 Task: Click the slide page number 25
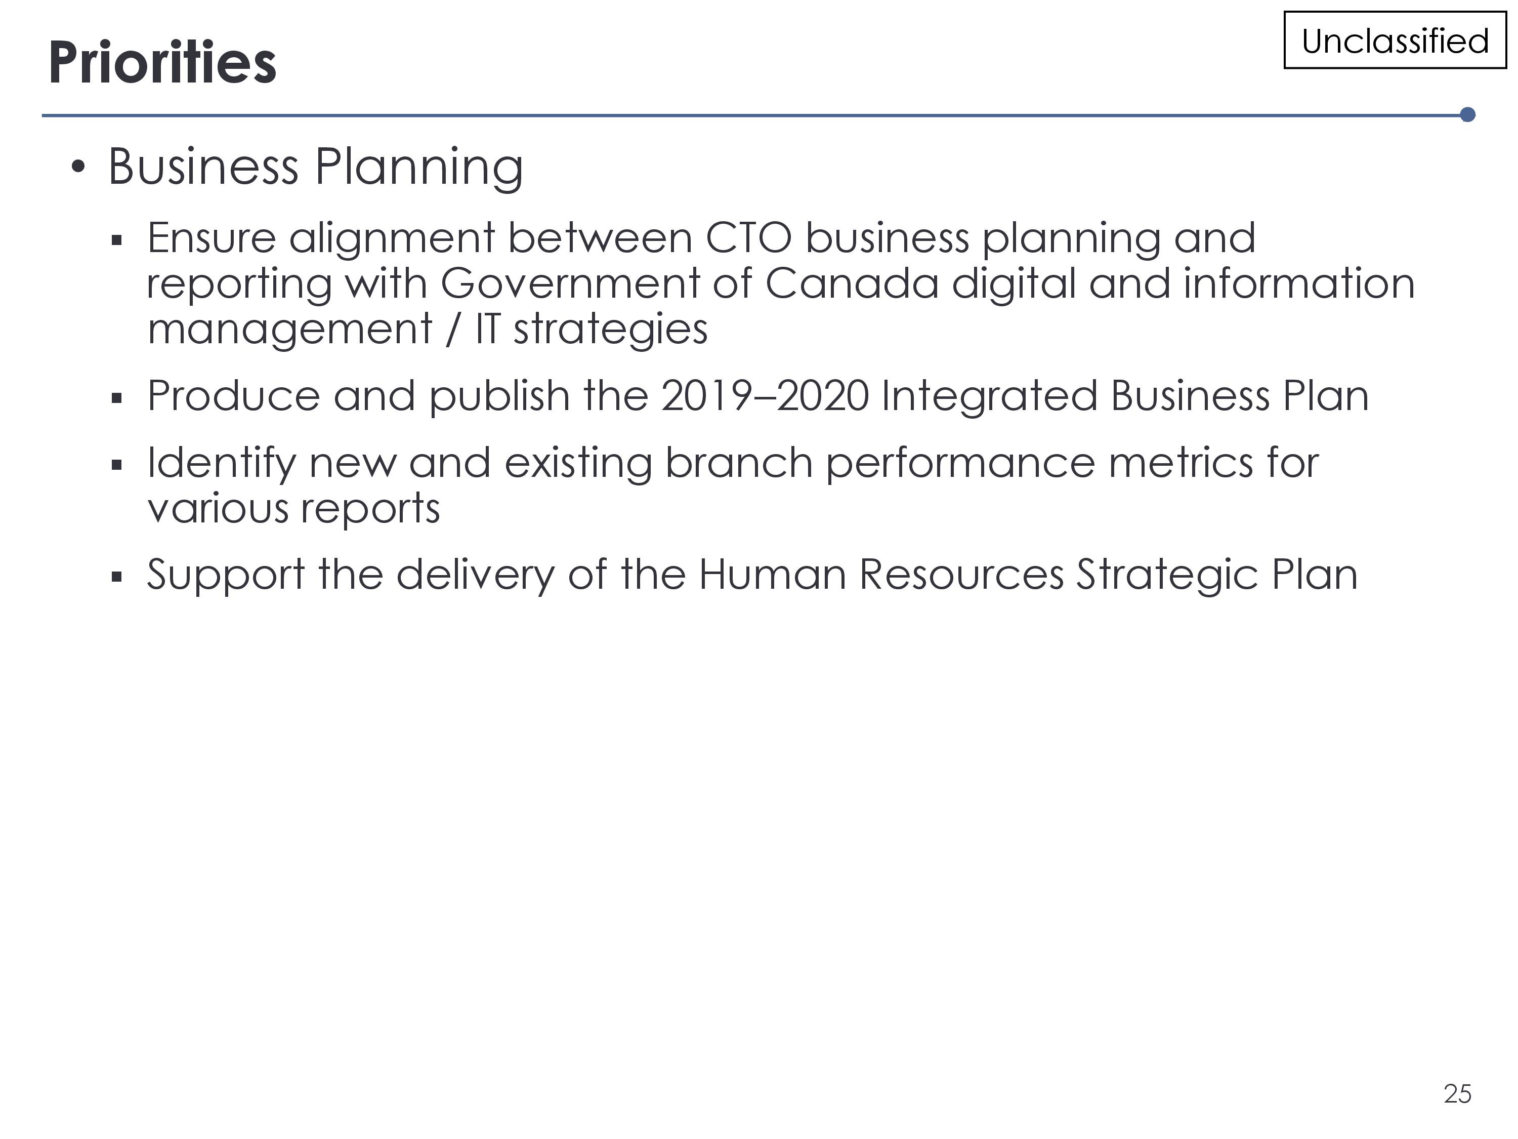1458,1093
